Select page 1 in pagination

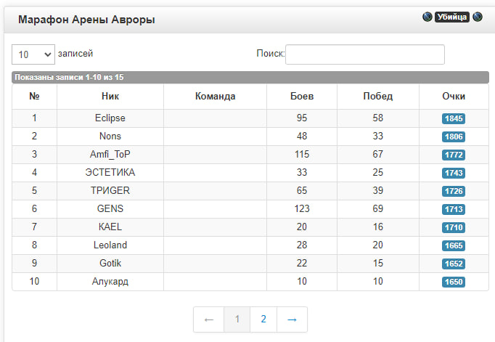[237, 319]
